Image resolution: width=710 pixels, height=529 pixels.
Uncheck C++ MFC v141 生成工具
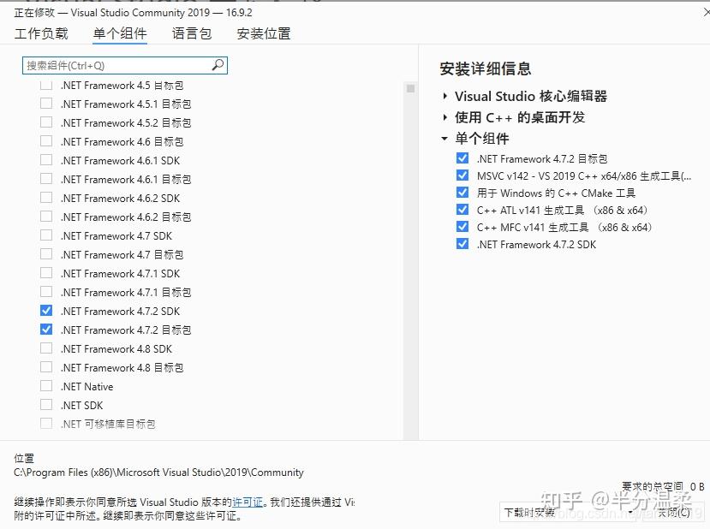point(462,227)
